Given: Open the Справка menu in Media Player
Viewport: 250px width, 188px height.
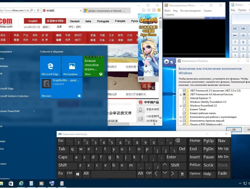Looking at the screenshot, I should pos(169,14).
